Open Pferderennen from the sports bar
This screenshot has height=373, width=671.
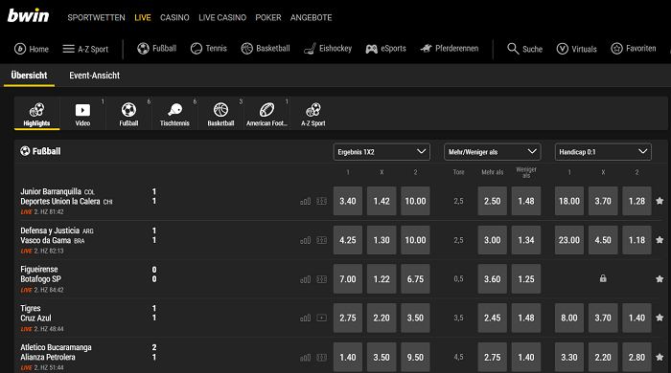click(450, 49)
